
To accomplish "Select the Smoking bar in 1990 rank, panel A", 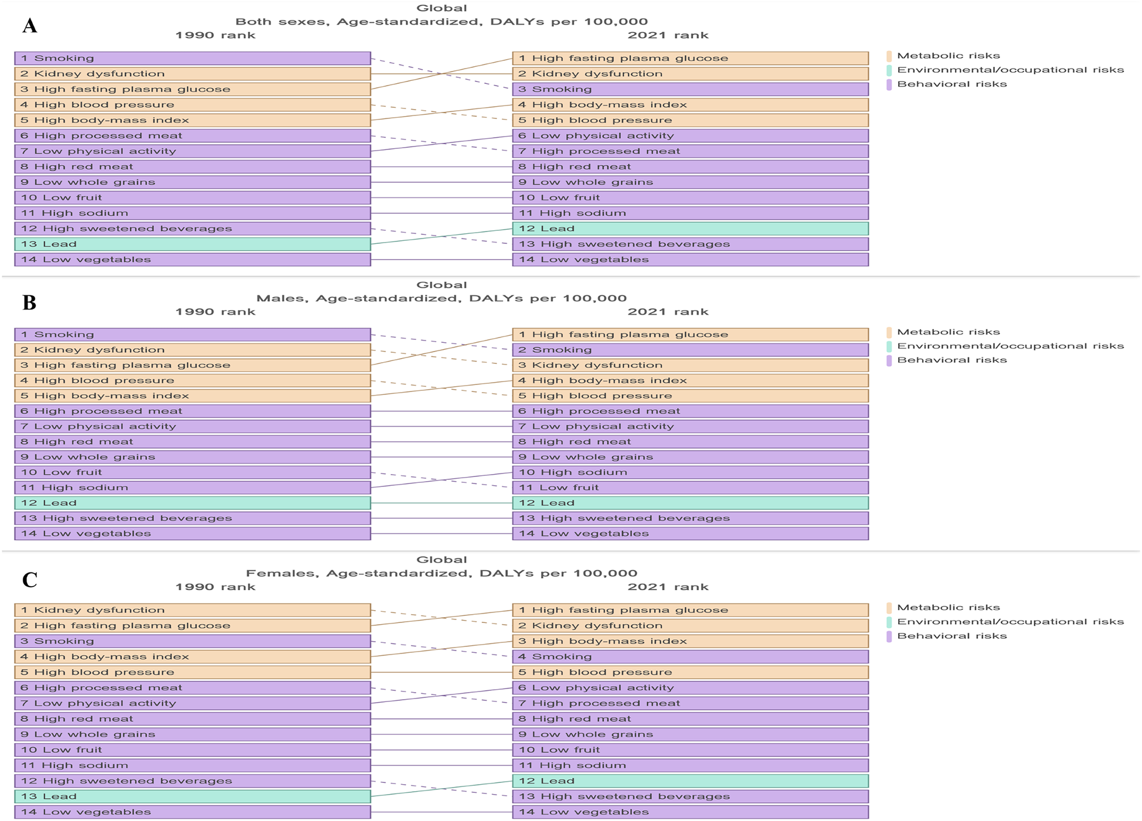I will point(191,57).
